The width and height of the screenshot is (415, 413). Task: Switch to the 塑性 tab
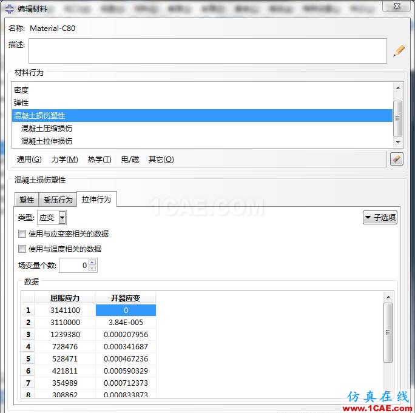tap(27, 200)
